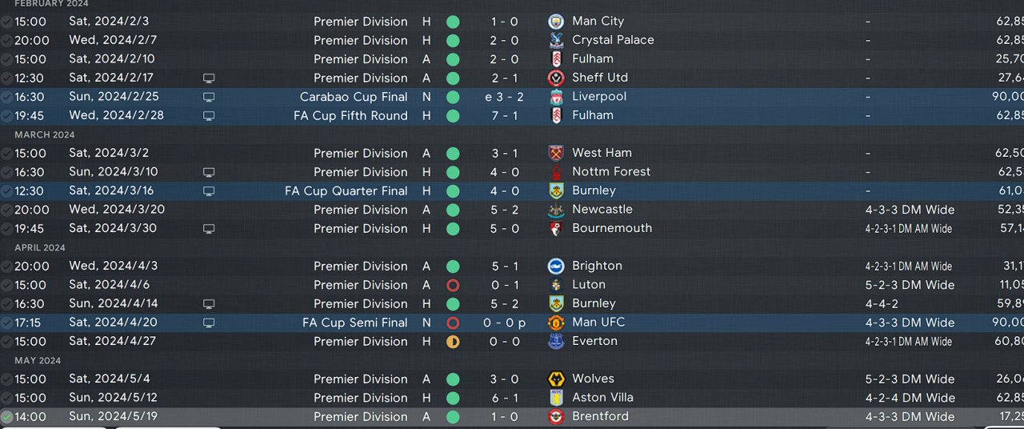Image resolution: width=1024 pixels, height=429 pixels.
Task: Click the TV broadcast icon for Nottm Forest match
Action: click(x=209, y=172)
